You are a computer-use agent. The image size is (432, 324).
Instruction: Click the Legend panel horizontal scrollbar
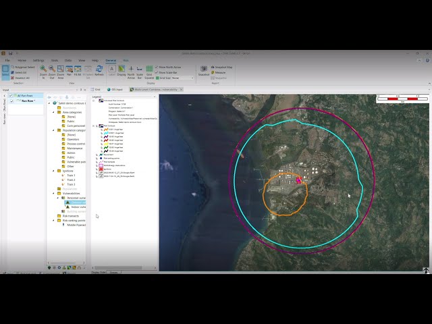(119, 267)
